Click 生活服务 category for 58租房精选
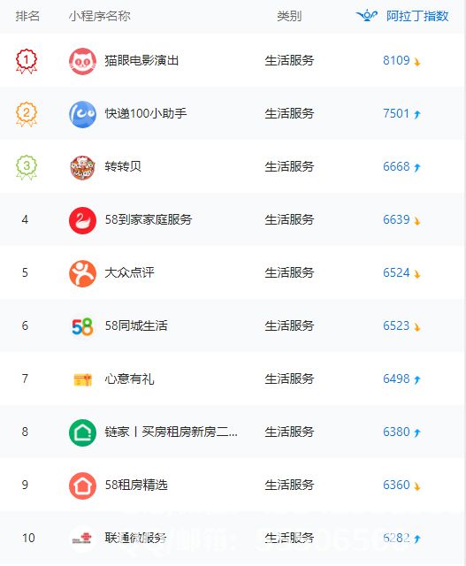466x566 pixels. tap(289, 485)
